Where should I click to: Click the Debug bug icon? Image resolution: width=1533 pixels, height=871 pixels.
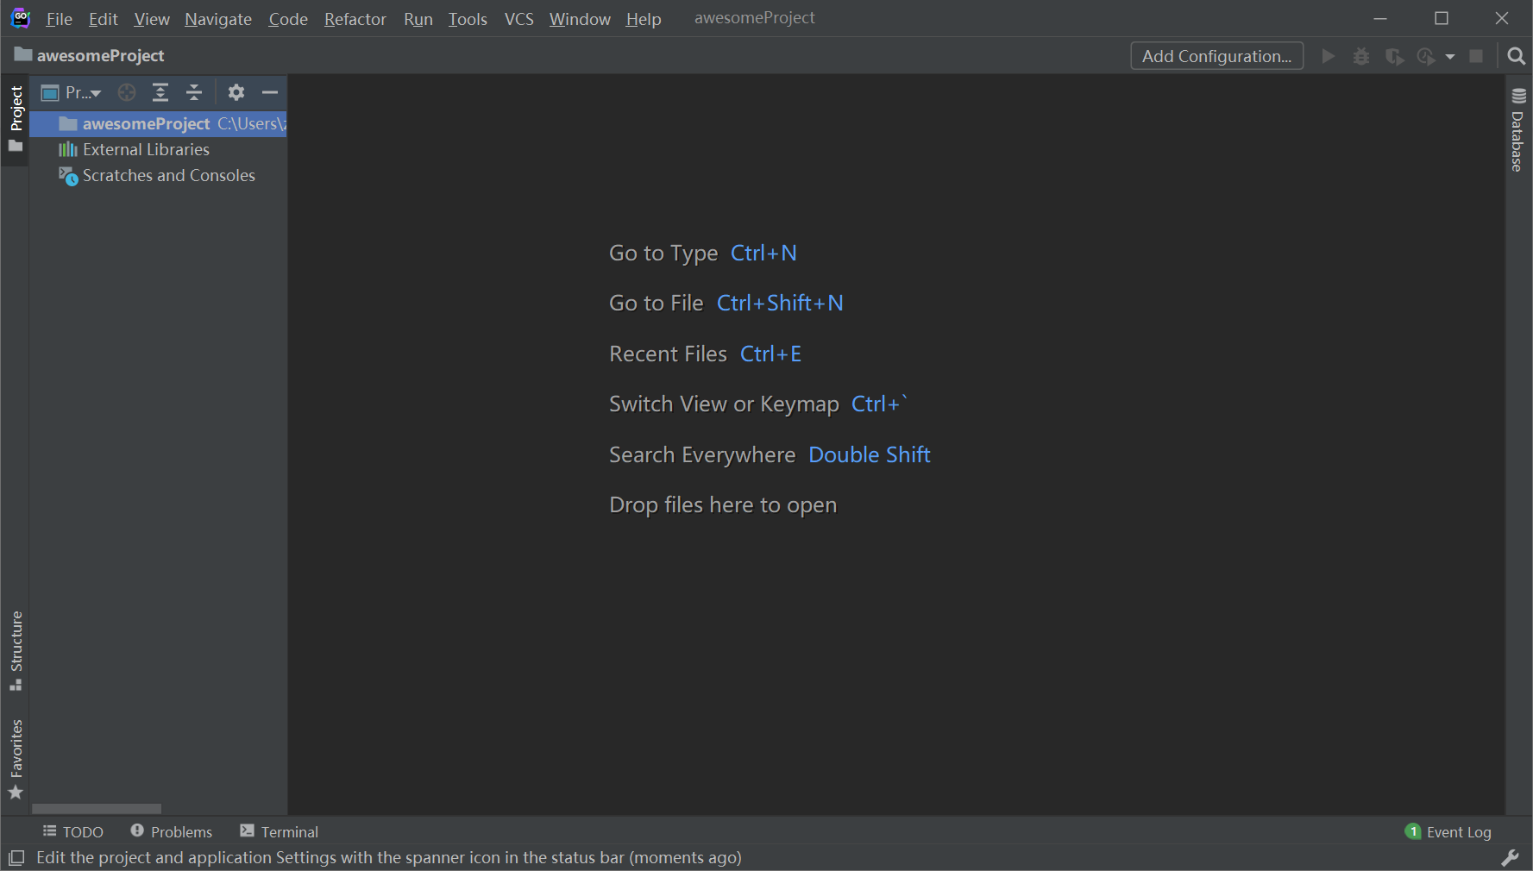click(x=1361, y=56)
